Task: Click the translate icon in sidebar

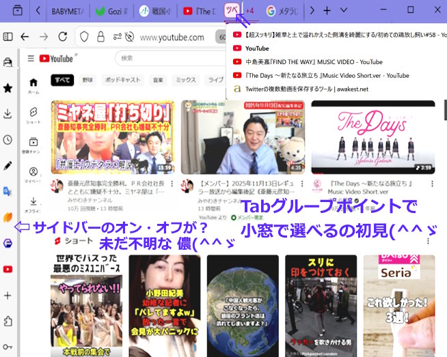Action: (8, 191)
